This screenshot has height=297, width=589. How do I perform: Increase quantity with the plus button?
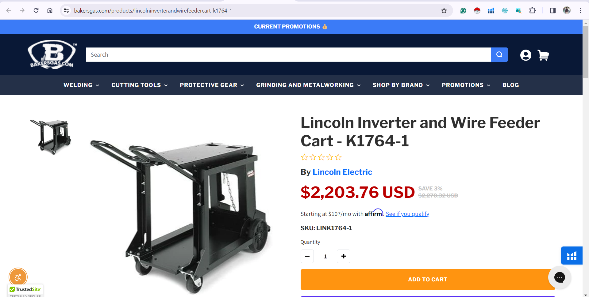(344, 256)
